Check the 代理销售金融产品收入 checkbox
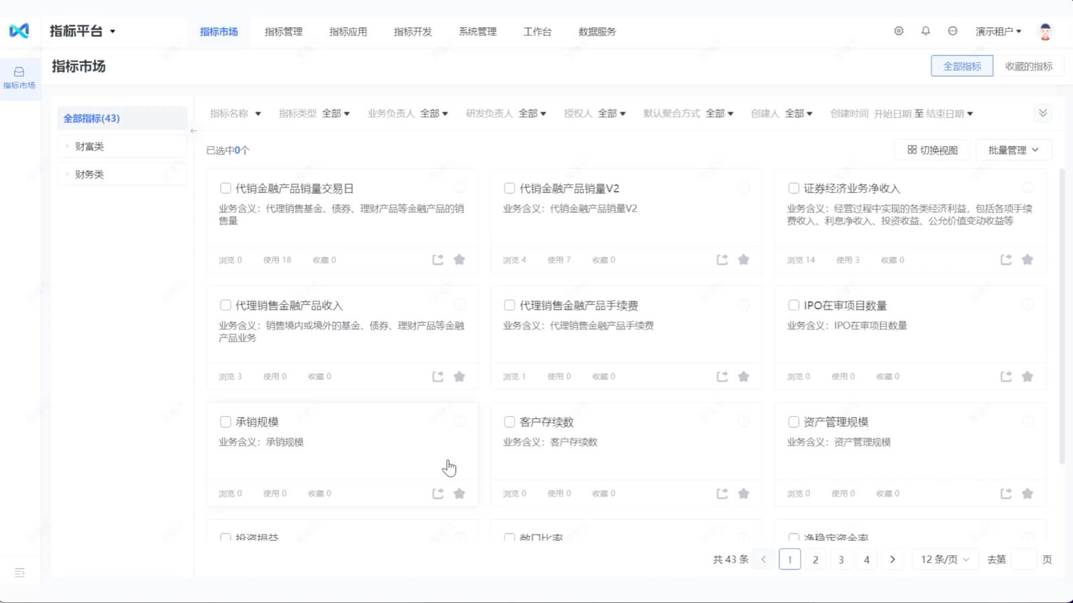 [225, 305]
